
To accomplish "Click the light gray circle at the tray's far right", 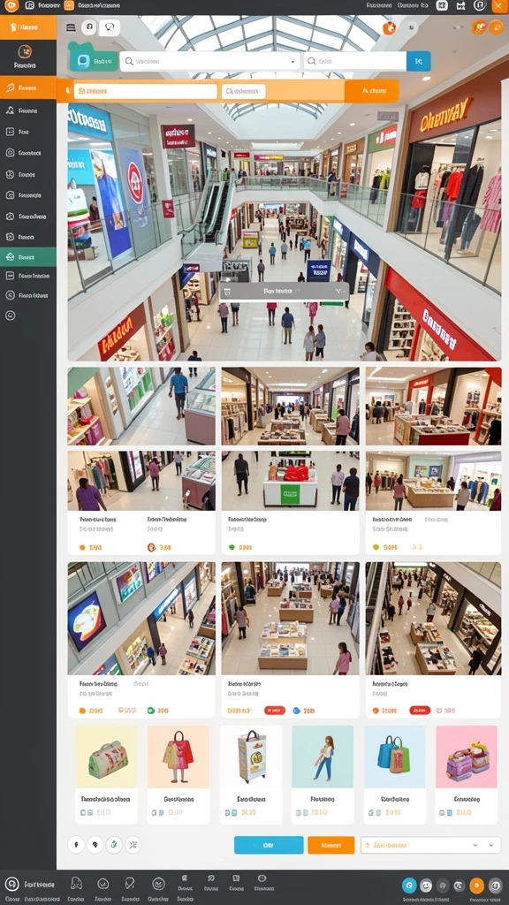I will 495,886.
